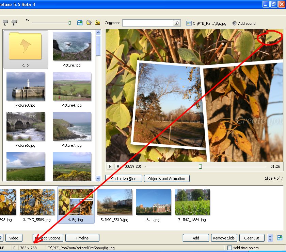Select slide 5. IMG_5510.jpg
Image resolution: width=286 pixels, height=252 pixels.
pyautogui.click(x=114, y=205)
